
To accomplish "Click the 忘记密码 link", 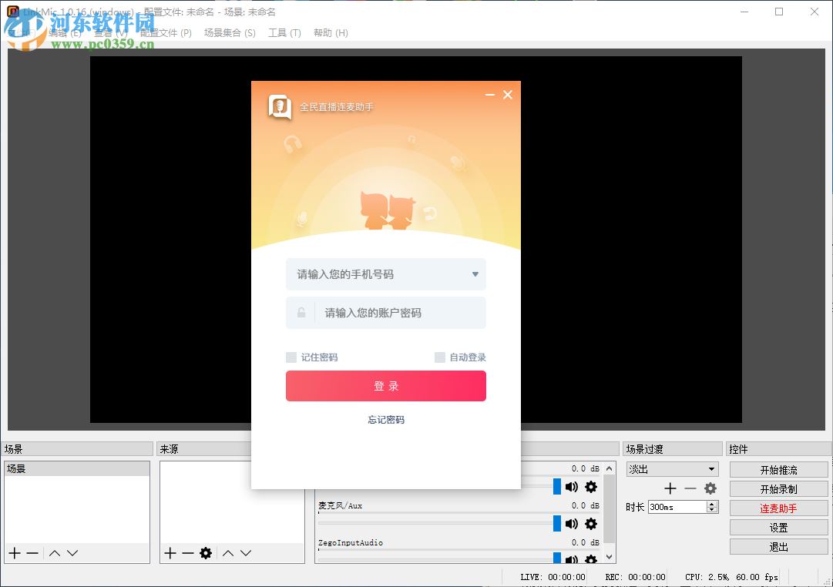I will pyautogui.click(x=385, y=419).
